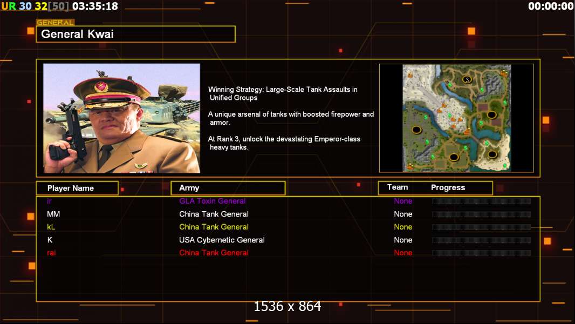Click the Team column header
Screen dimensions: 575x324
pyautogui.click(x=398, y=187)
